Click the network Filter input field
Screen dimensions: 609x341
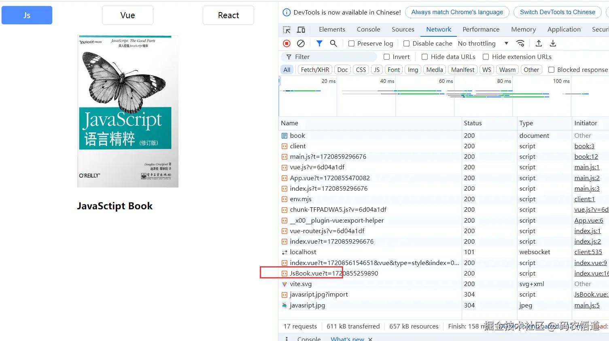[x=329, y=57]
